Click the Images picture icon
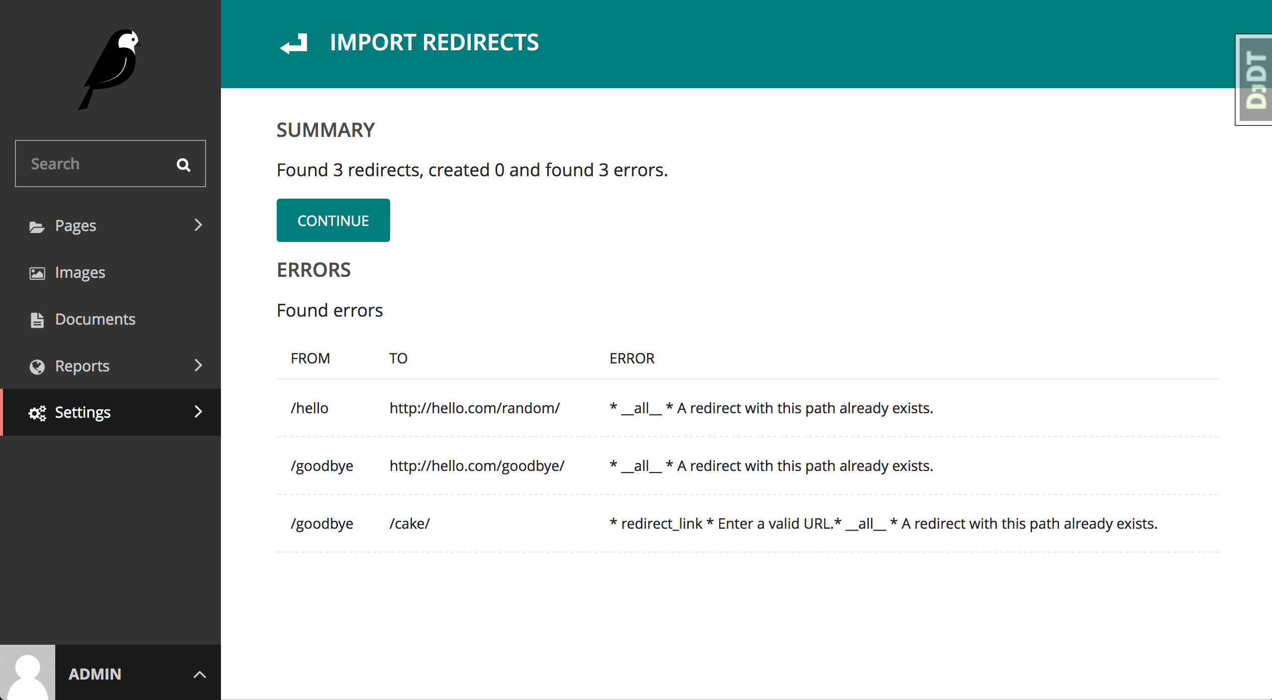The width and height of the screenshot is (1272, 700). [37, 273]
